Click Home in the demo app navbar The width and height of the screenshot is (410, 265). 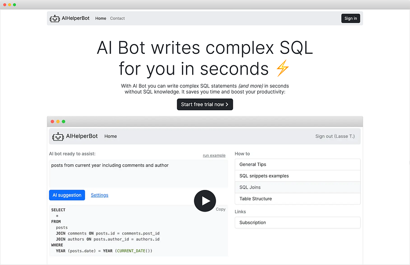110,136
